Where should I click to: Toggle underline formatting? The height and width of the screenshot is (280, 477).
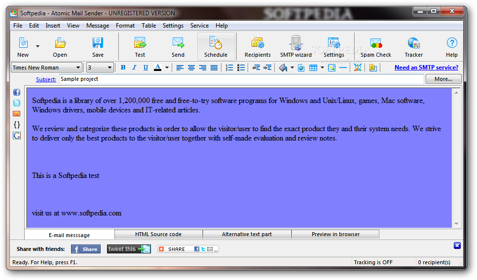tap(146, 68)
